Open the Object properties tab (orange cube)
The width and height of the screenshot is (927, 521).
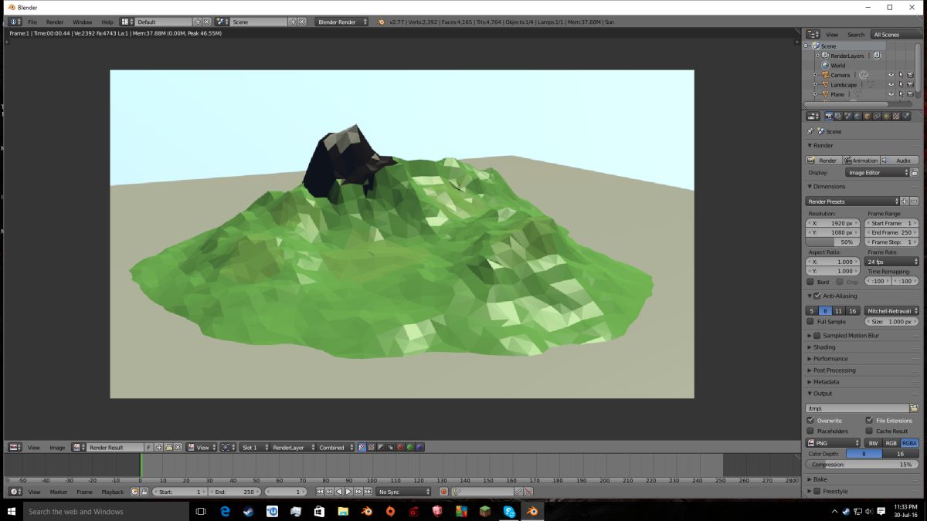[867, 117]
